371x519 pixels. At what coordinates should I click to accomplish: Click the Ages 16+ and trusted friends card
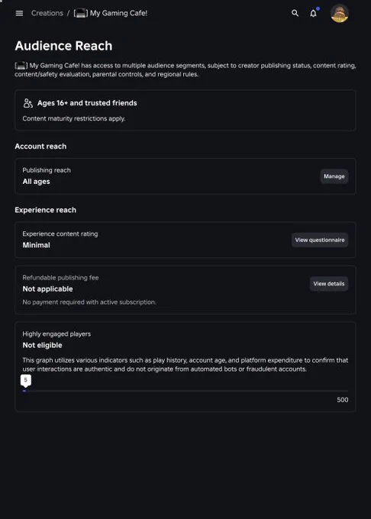pos(185,110)
